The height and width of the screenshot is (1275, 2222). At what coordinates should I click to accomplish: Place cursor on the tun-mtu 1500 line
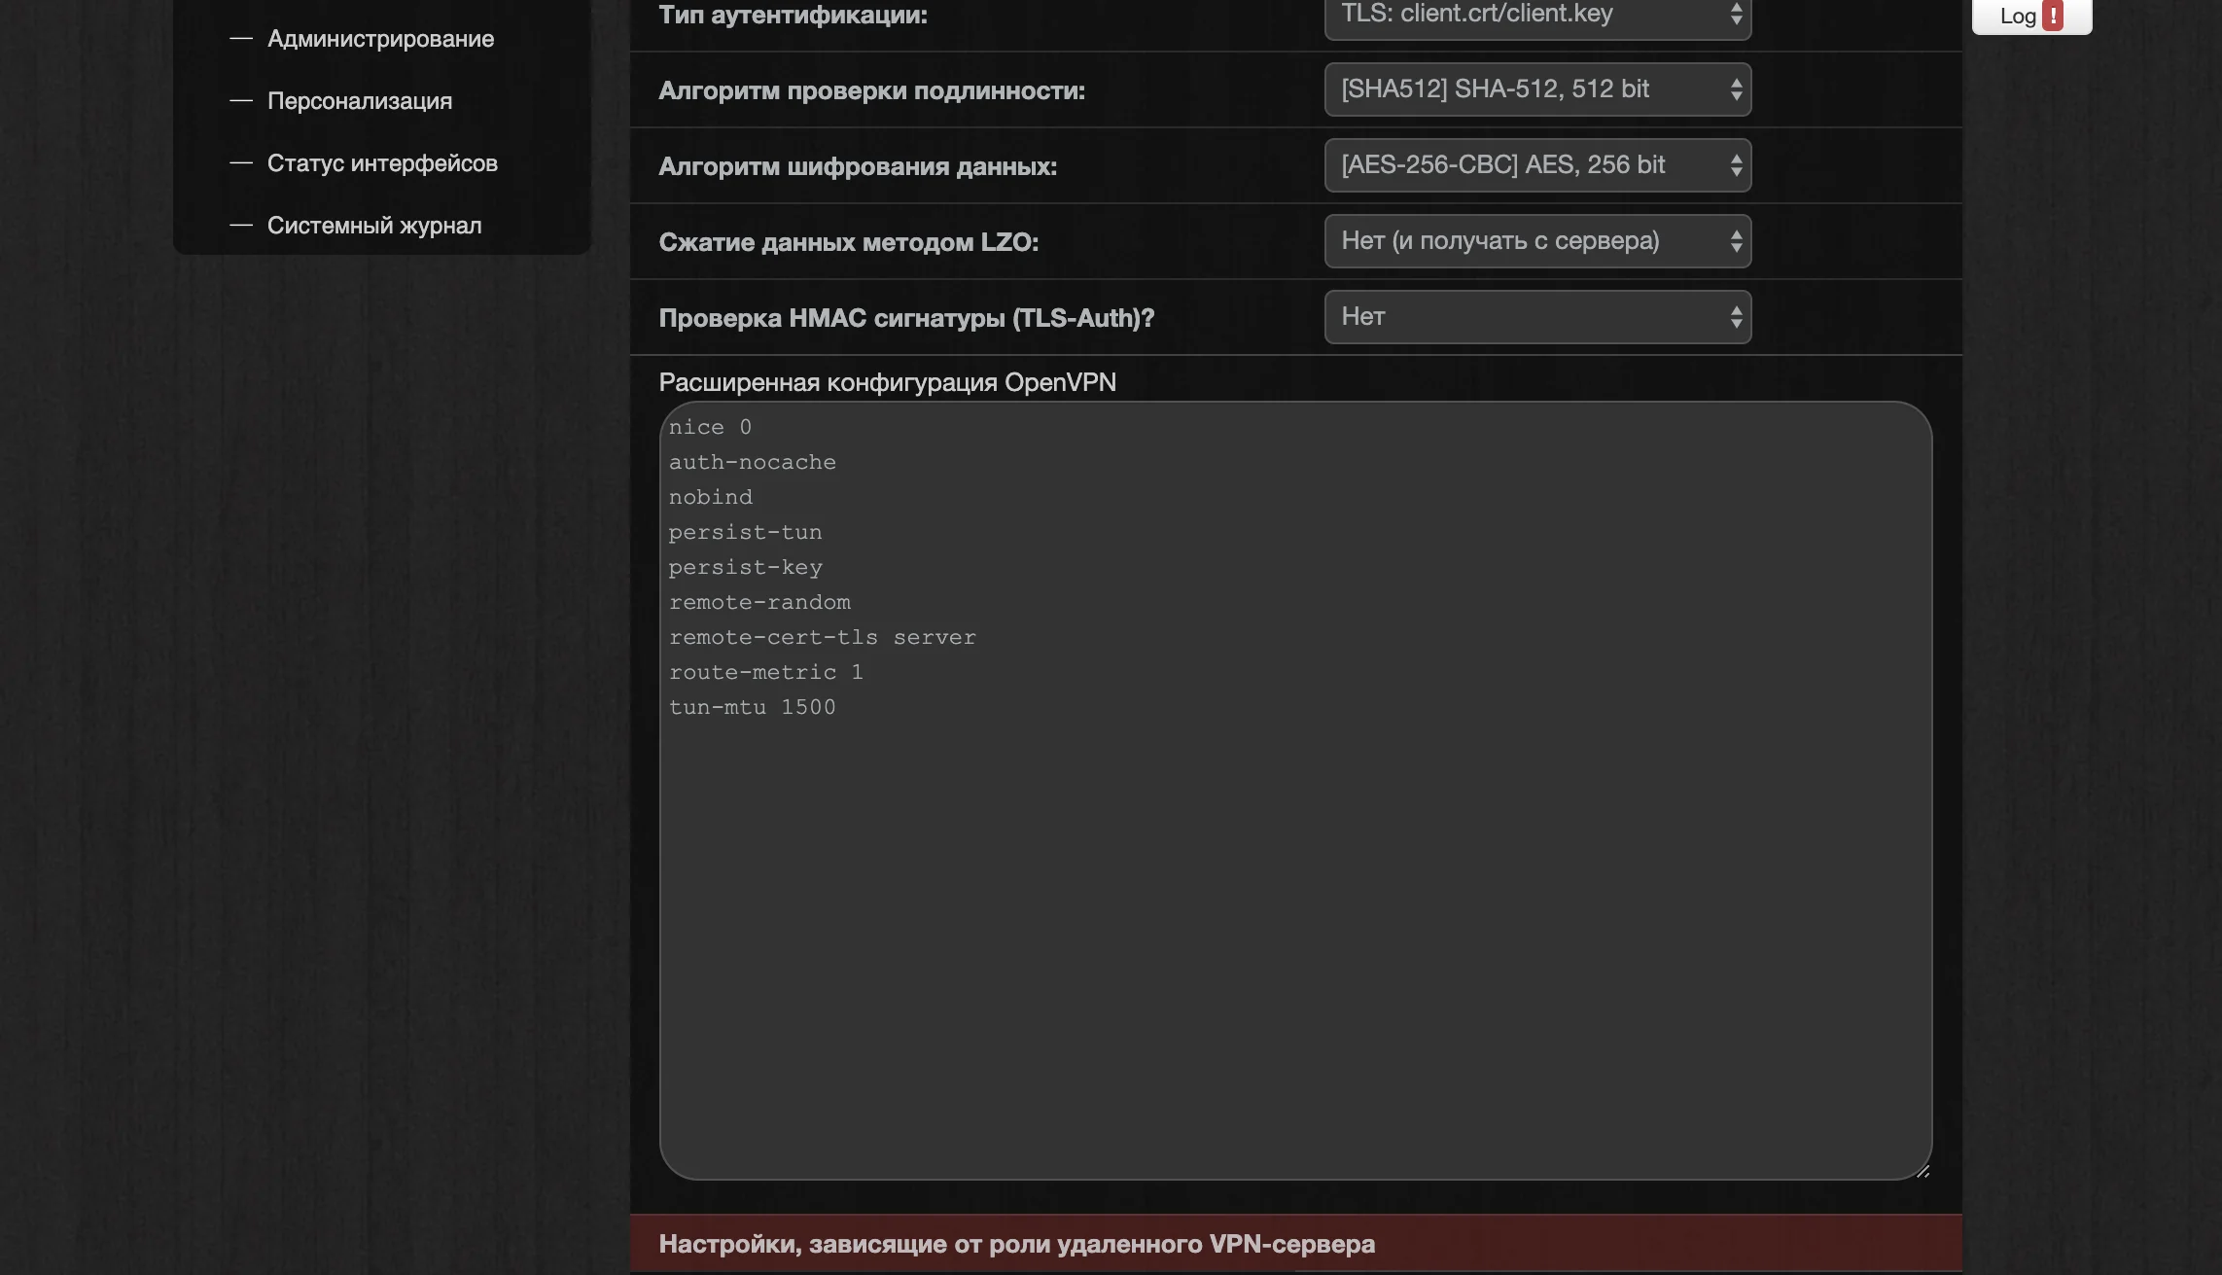[752, 708]
